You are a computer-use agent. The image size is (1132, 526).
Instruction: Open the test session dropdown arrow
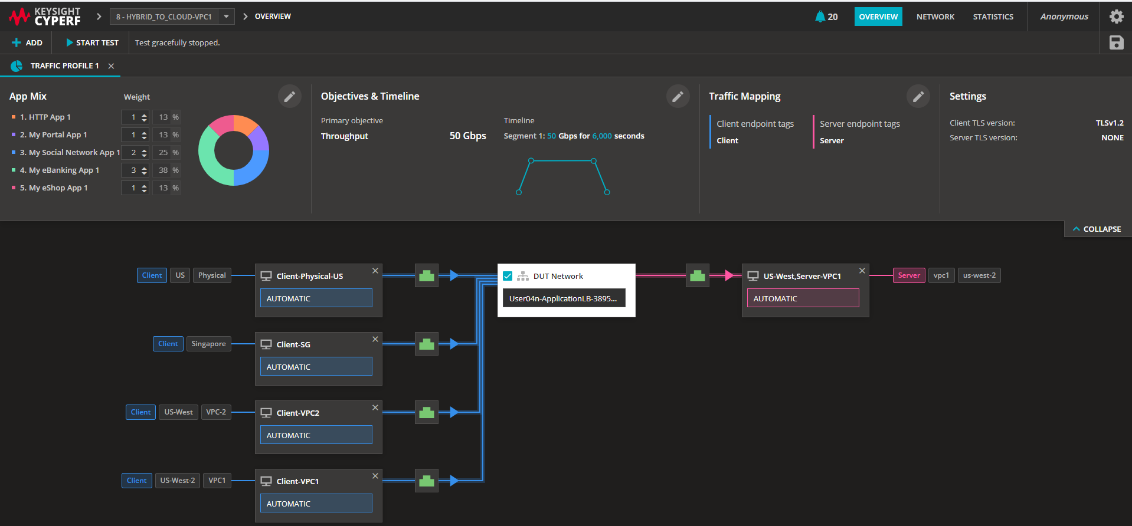point(226,17)
